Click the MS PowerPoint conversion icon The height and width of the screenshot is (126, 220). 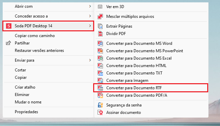click(100, 51)
